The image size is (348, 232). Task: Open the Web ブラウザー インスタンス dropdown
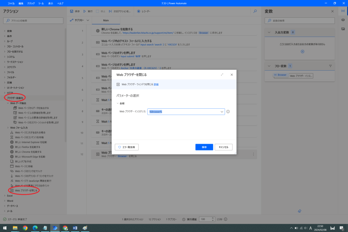[x=222, y=111]
